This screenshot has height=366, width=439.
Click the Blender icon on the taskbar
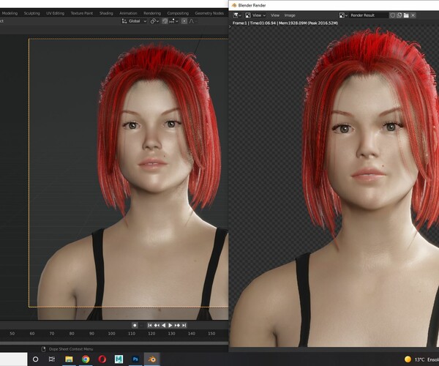[x=152, y=359]
